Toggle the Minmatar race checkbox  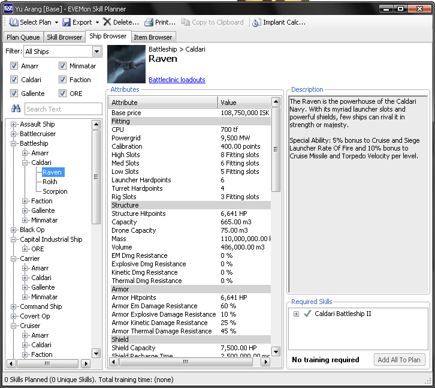point(62,66)
